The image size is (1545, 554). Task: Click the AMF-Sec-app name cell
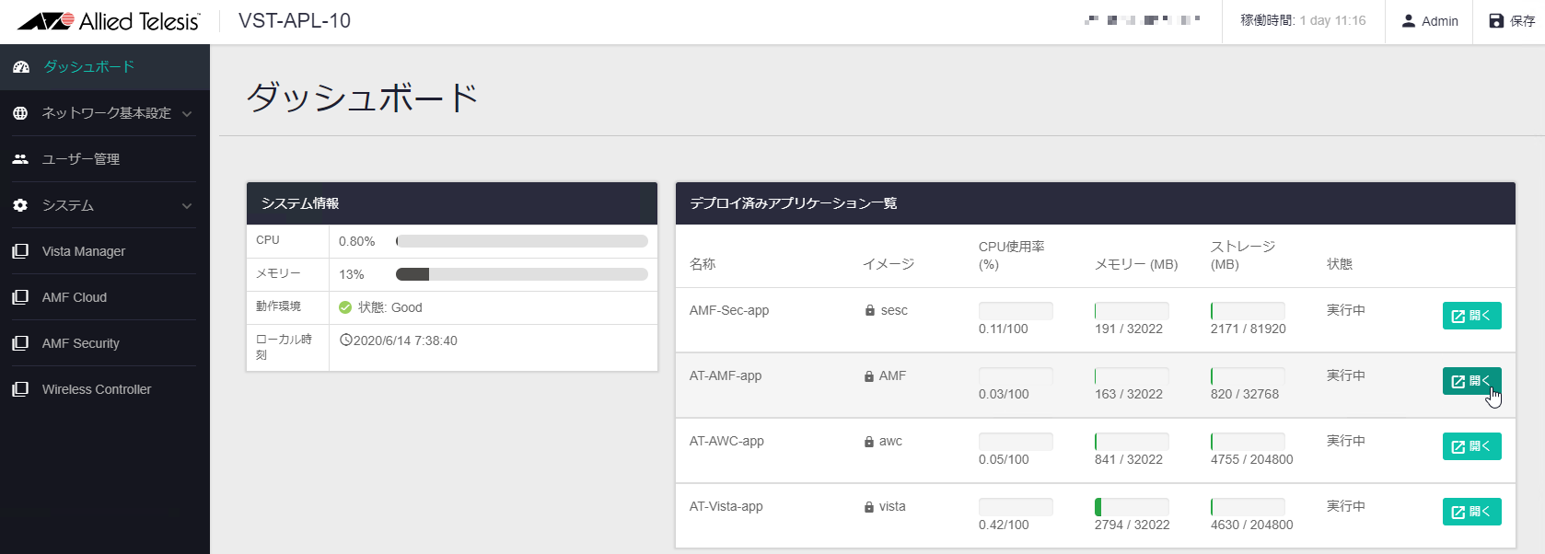[729, 311]
